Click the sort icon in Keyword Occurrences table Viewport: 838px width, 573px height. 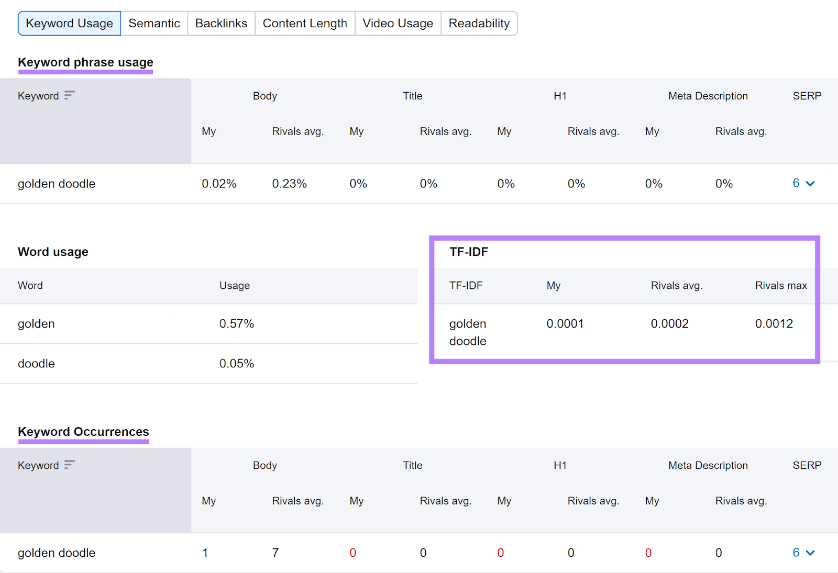[x=70, y=465]
